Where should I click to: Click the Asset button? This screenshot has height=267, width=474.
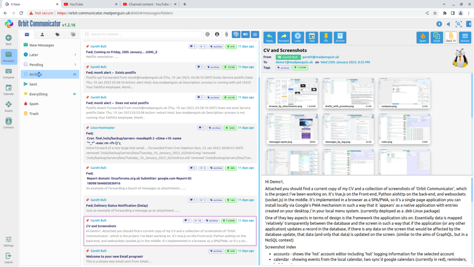pos(437,37)
